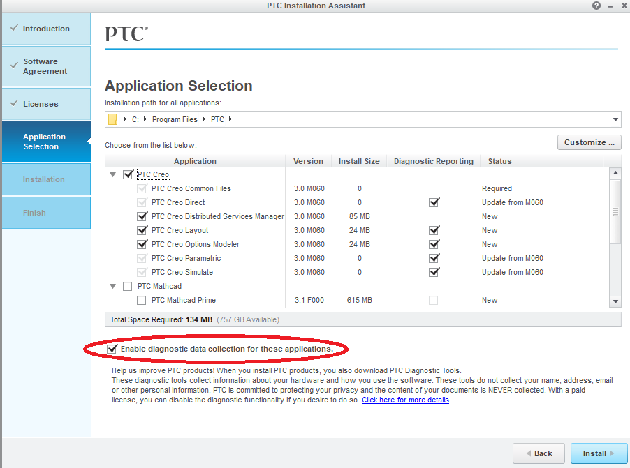630x468 pixels.
Task: Open the installation path dropdown
Action: 615,119
